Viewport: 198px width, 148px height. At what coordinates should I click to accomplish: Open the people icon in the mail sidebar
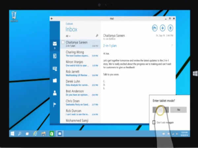(x=55, y=93)
